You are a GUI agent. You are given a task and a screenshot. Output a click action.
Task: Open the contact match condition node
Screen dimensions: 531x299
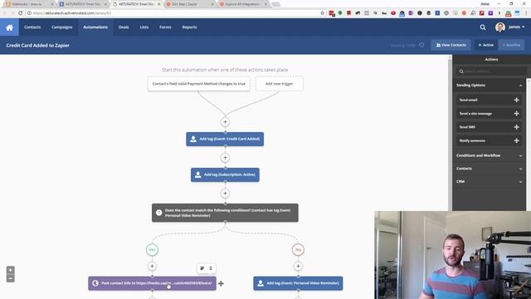[x=225, y=213]
